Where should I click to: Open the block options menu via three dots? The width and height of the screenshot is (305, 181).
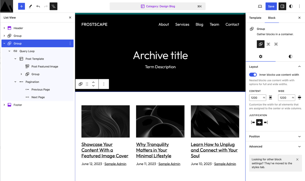(104, 84)
